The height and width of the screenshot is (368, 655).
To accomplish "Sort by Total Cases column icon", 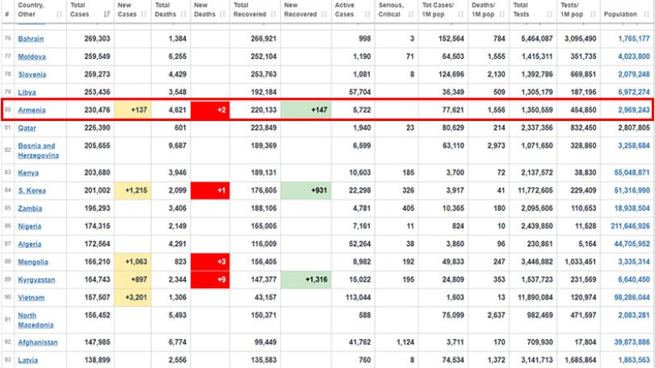I will (x=107, y=15).
